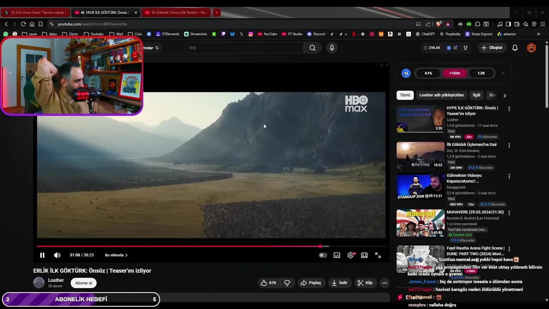The height and width of the screenshot is (309, 549).
Task: Seek using the red video progress bar
Action: click(211, 246)
